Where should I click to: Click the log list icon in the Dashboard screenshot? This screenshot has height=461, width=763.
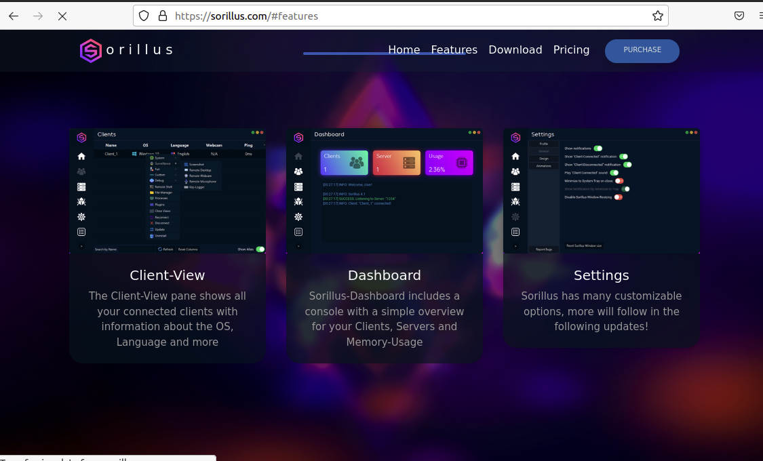[x=298, y=232]
